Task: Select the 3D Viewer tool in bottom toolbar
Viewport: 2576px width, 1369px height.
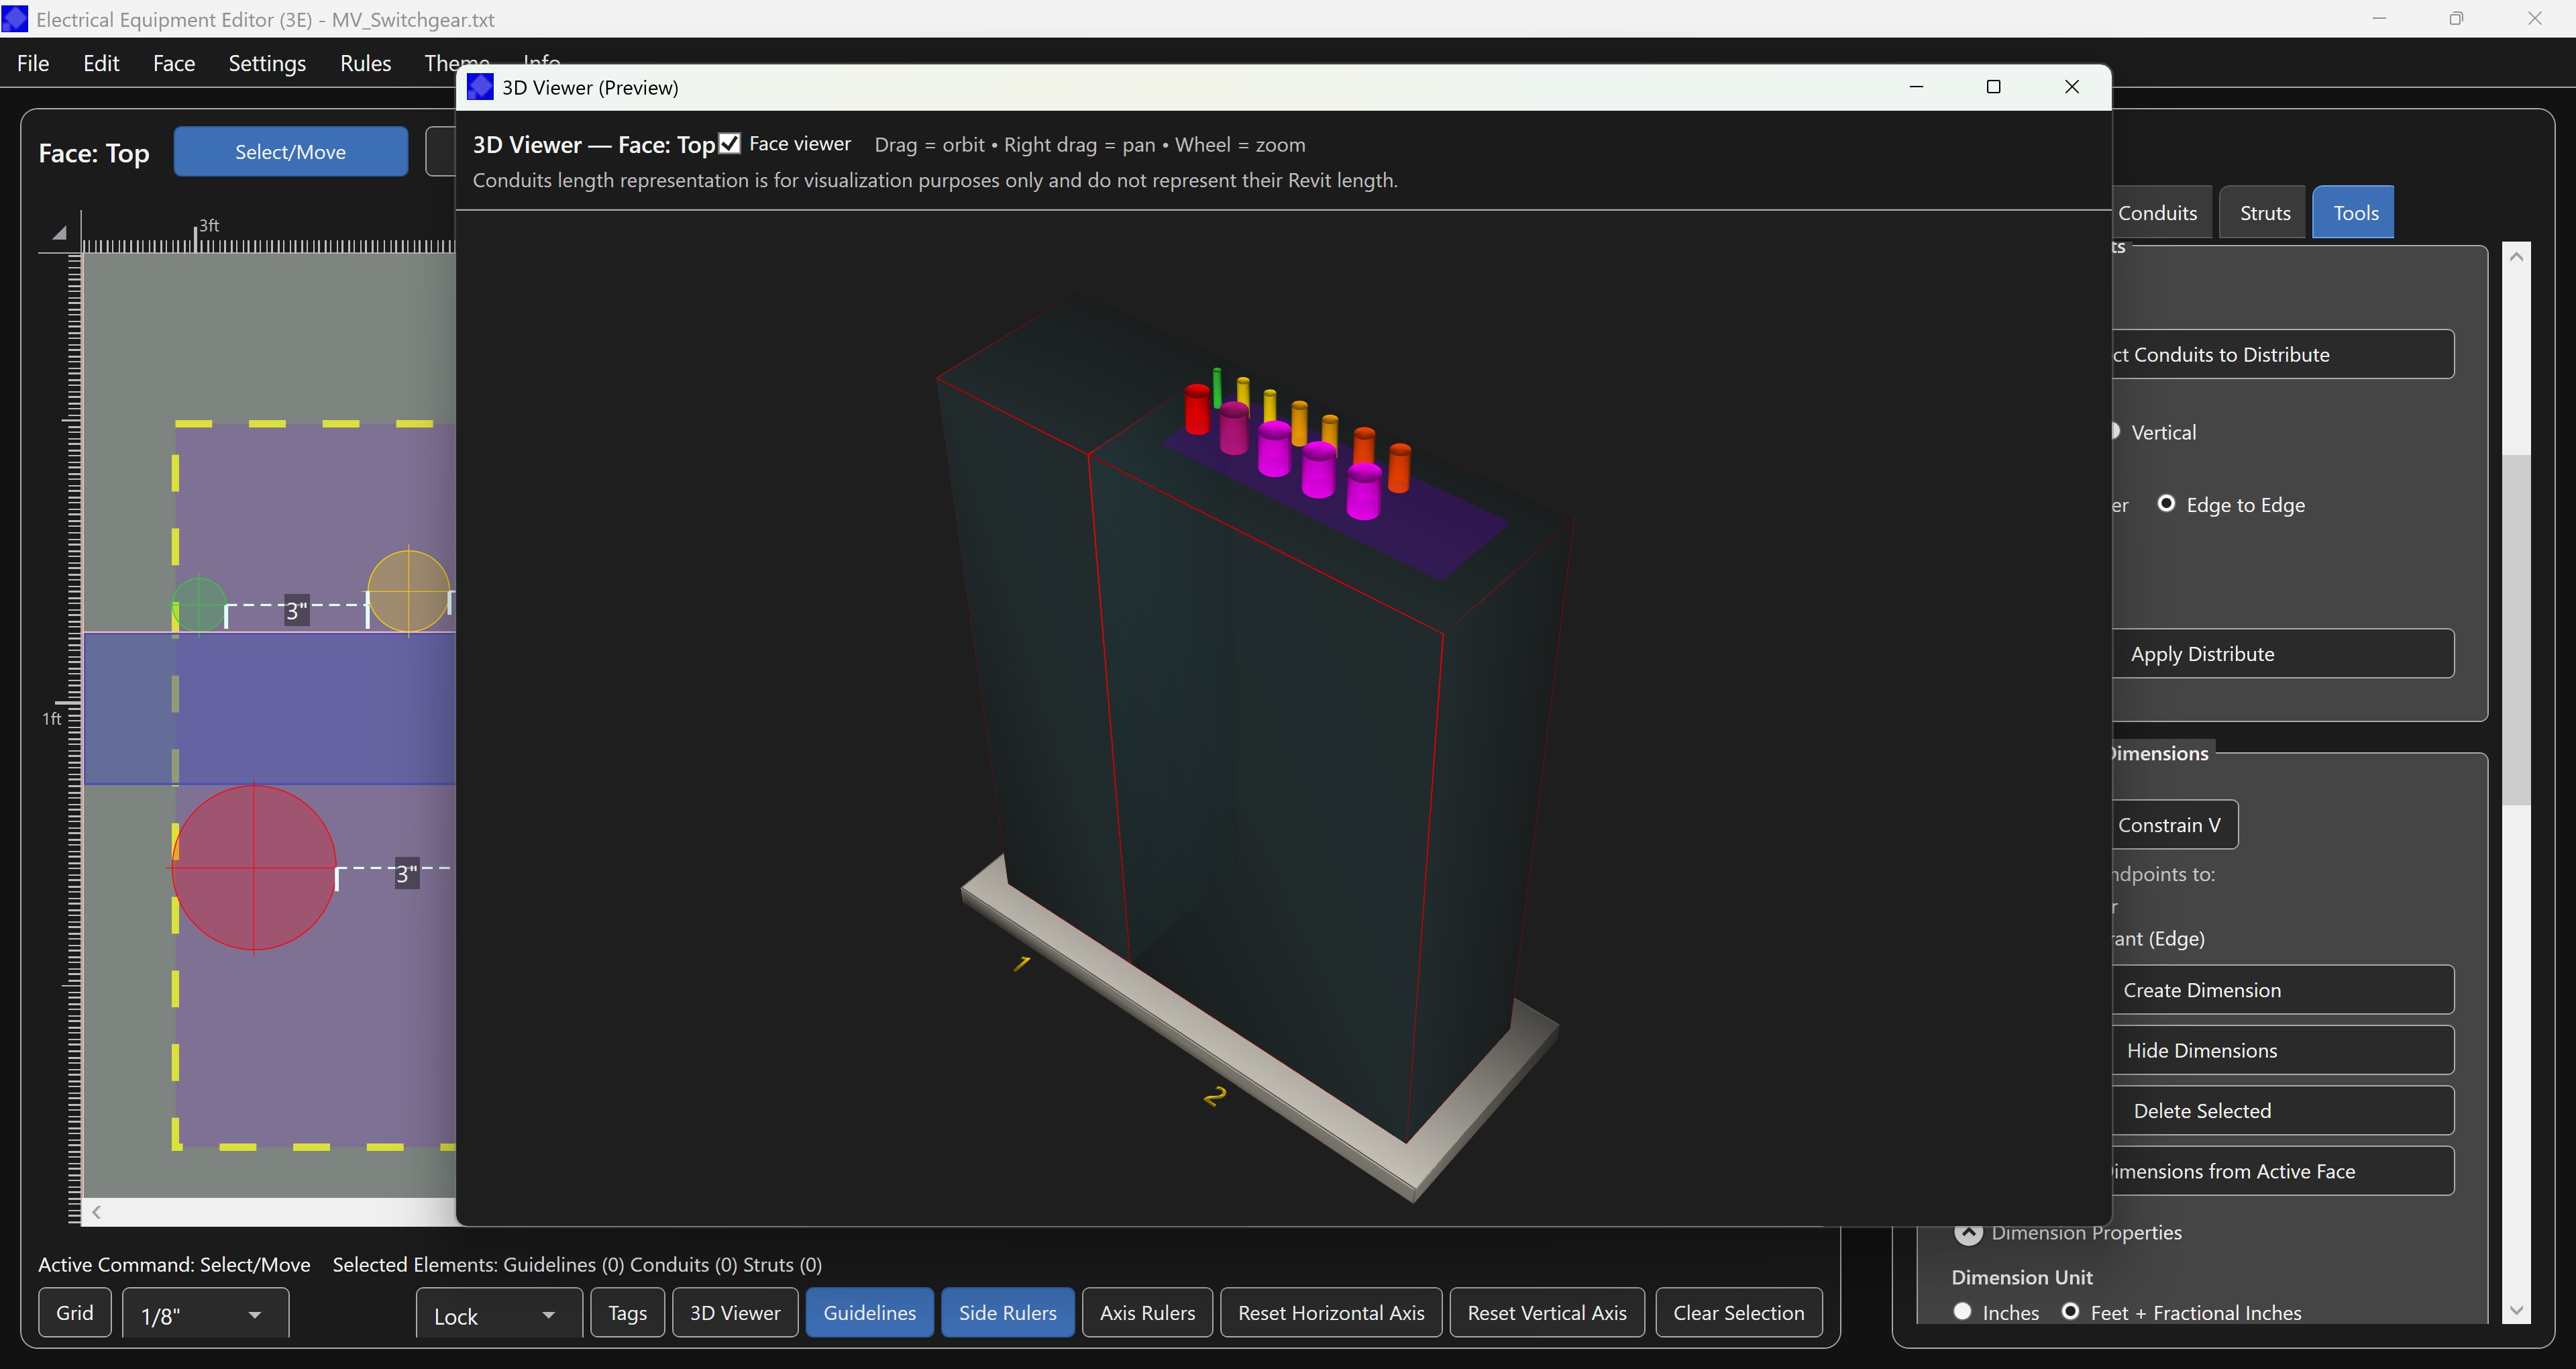Action: click(734, 1312)
